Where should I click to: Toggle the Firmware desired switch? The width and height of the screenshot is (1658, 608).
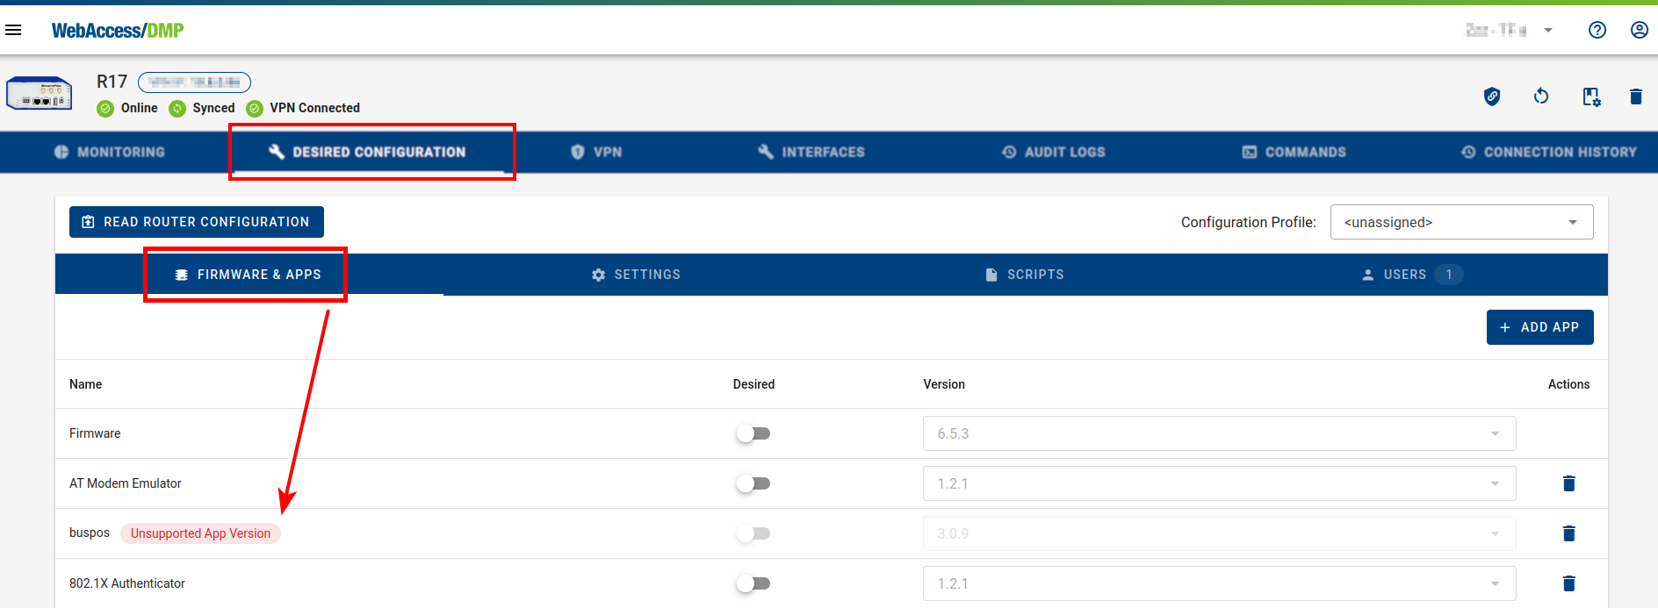[x=753, y=433]
